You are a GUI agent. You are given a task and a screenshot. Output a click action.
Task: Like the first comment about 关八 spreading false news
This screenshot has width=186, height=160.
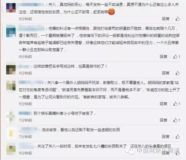pos(178,19)
